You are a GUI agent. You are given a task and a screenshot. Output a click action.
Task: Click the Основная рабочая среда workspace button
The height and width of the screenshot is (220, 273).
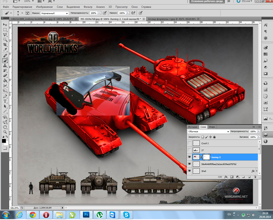click(207, 1)
